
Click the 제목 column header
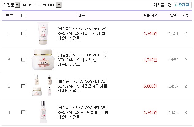pyautogui.click(x=81, y=15)
